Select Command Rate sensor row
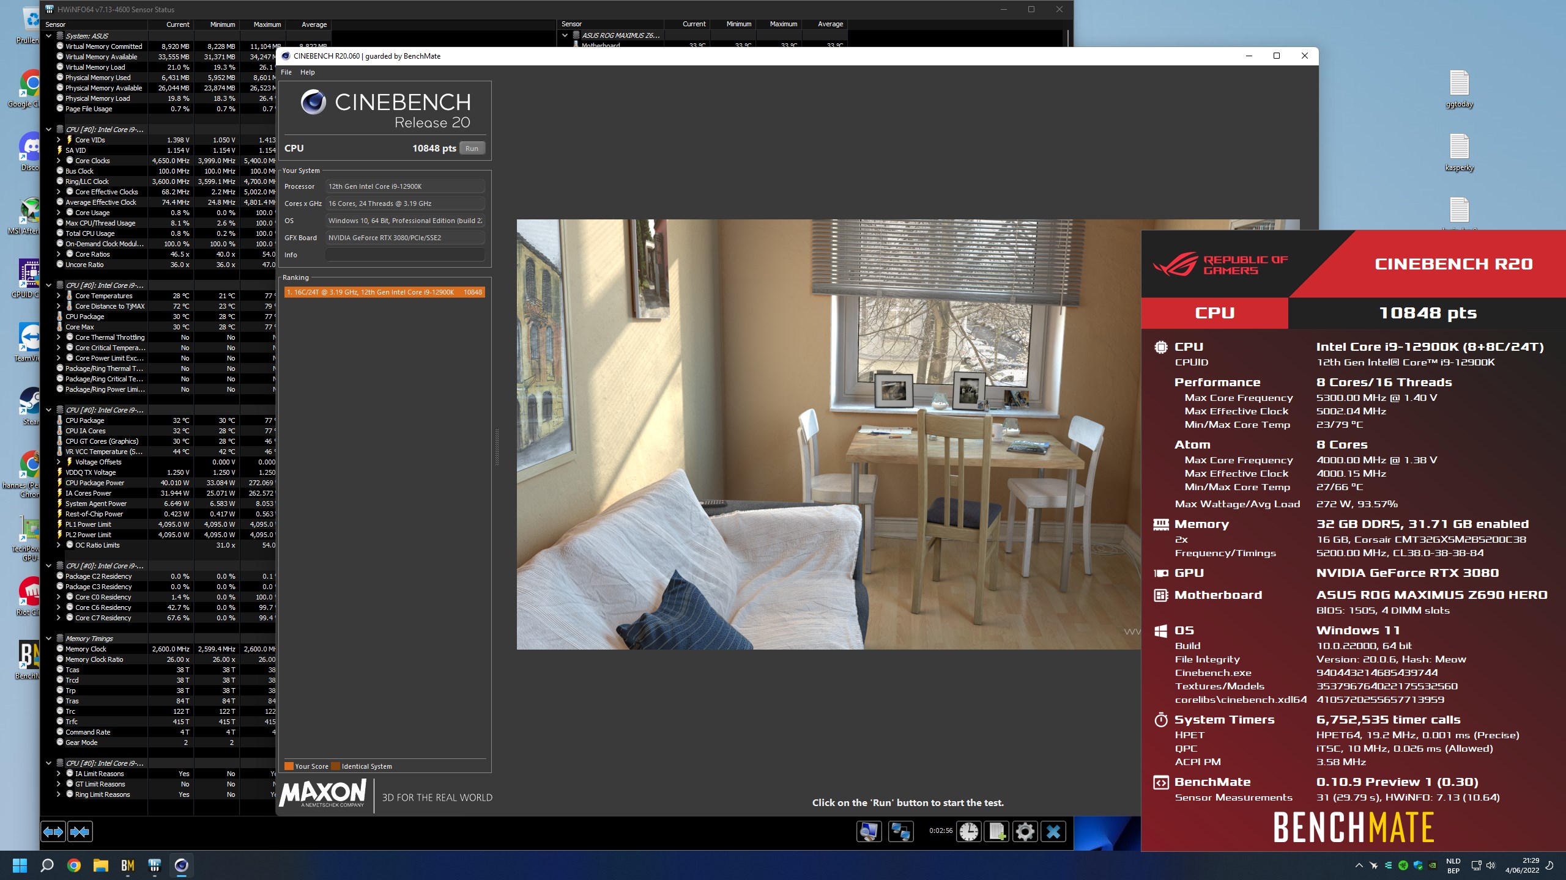The image size is (1566, 880). click(x=159, y=732)
